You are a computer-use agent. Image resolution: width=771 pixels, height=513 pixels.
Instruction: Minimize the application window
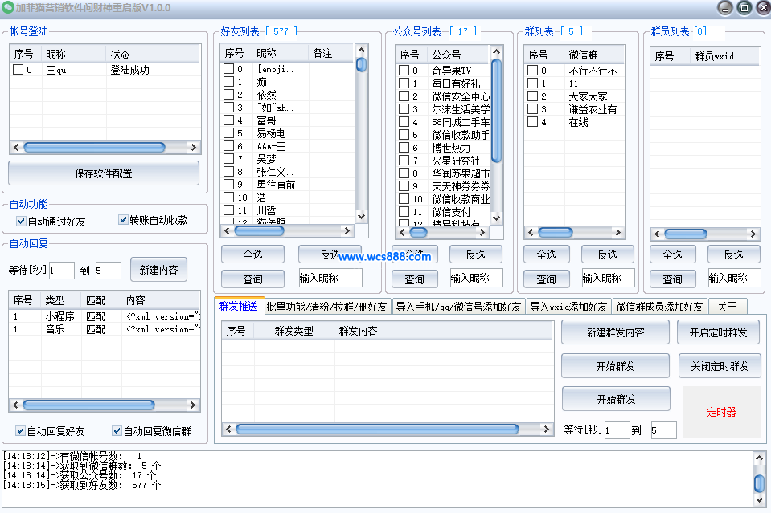tap(724, 8)
